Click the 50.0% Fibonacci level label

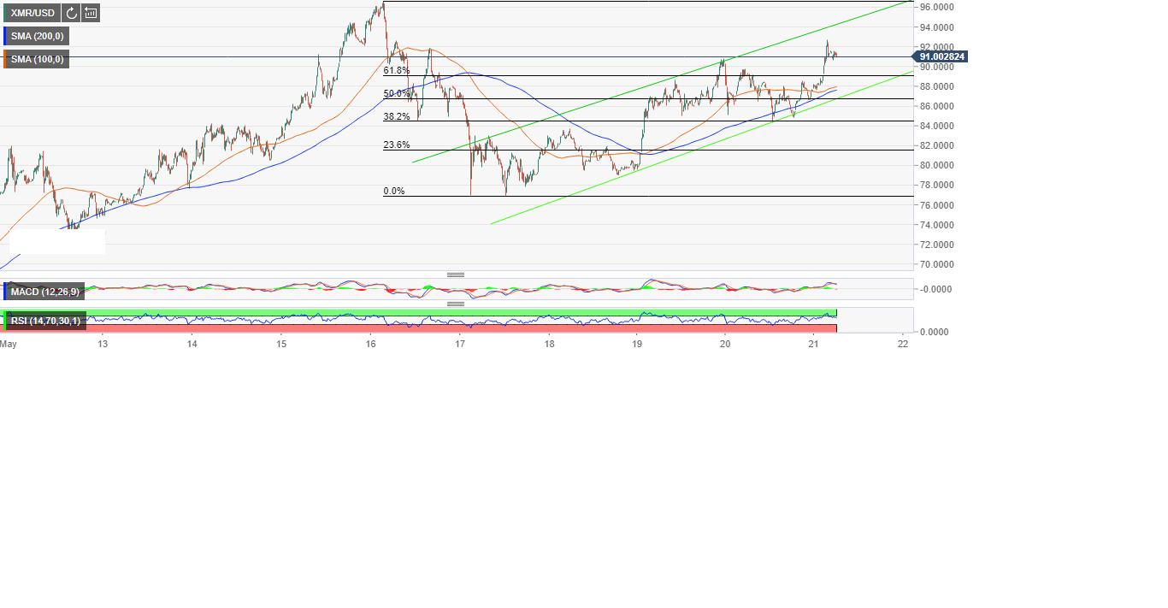click(x=396, y=93)
